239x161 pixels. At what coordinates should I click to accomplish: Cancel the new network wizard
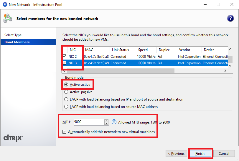tap(224, 153)
